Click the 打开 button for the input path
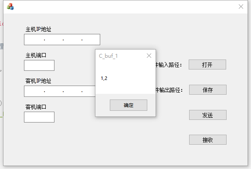The image size is (251, 169). click(x=207, y=65)
